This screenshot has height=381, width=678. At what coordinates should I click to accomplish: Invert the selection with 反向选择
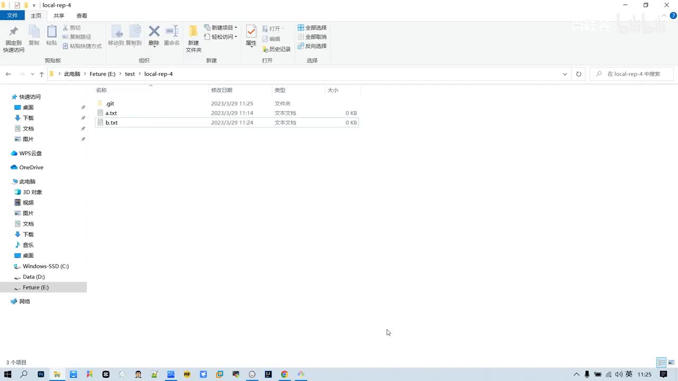(312, 46)
